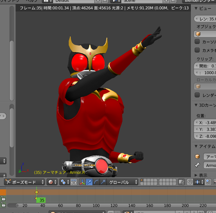Click the clip end field showing 1000.0
Viewport: 216px width, 213px height.
point(205,72)
